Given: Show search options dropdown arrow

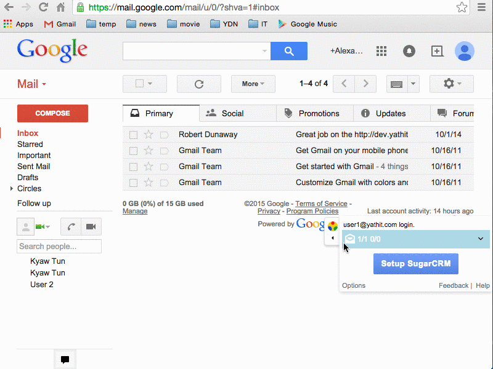Looking at the screenshot, I should [264, 51].
